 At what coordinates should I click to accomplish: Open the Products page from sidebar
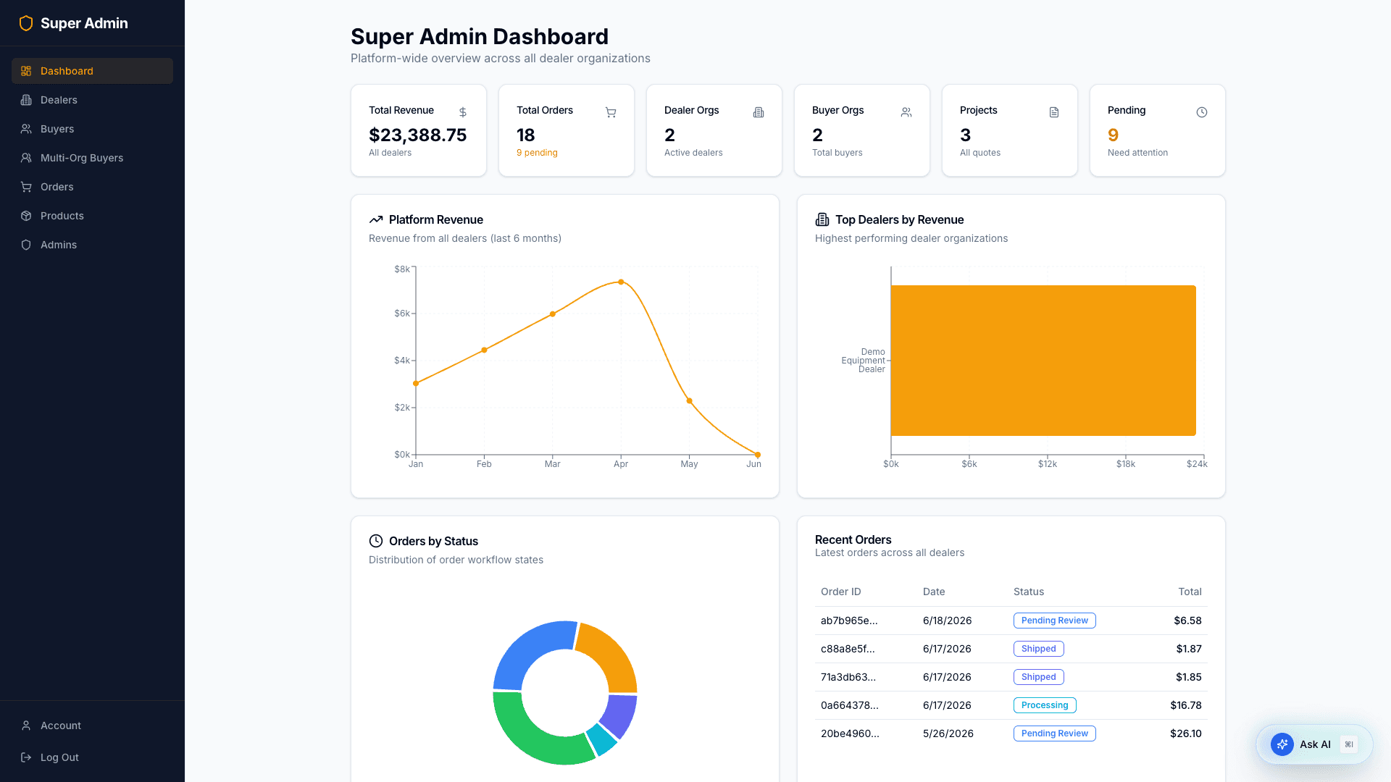pyautogui.click(x=92, y=216)
